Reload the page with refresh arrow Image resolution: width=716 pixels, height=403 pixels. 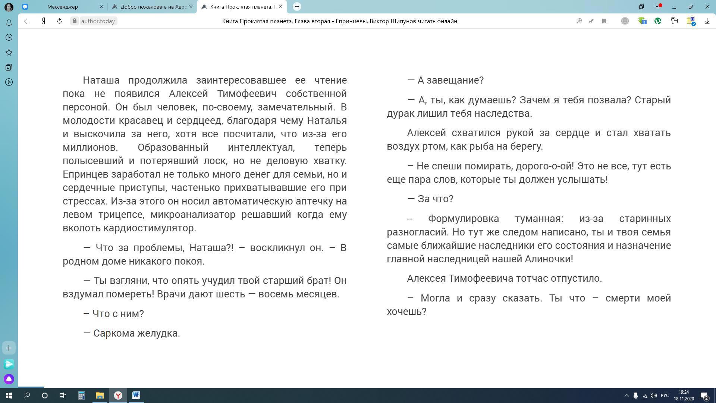click(59, 21)
